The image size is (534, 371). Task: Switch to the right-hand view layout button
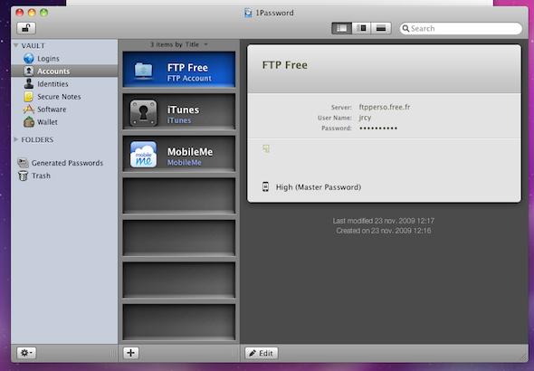coord(381,28)
